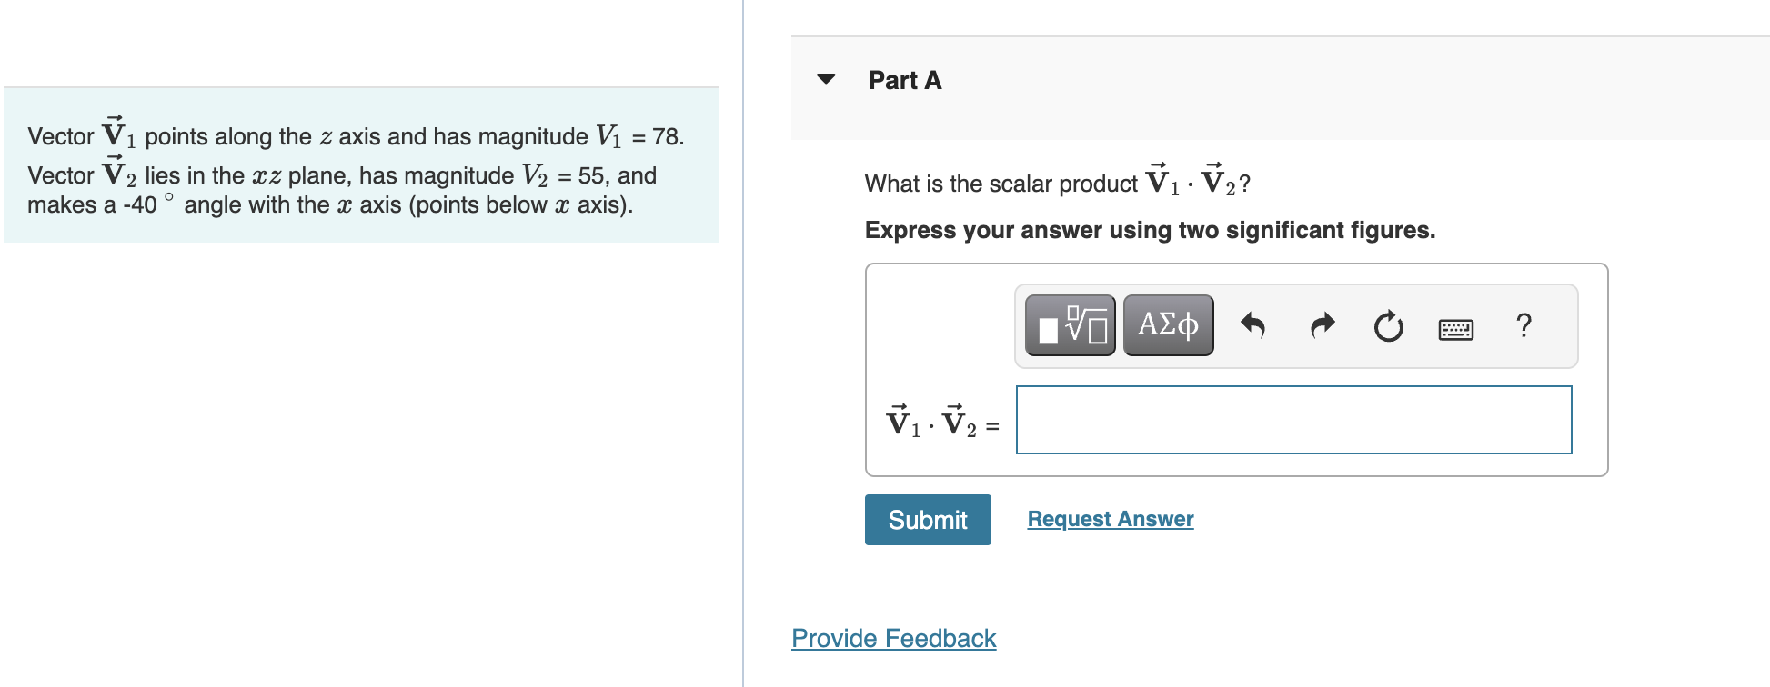
Task: Insert Greek symbols using the ΑΣφ button
Action: click(1167, 324)
